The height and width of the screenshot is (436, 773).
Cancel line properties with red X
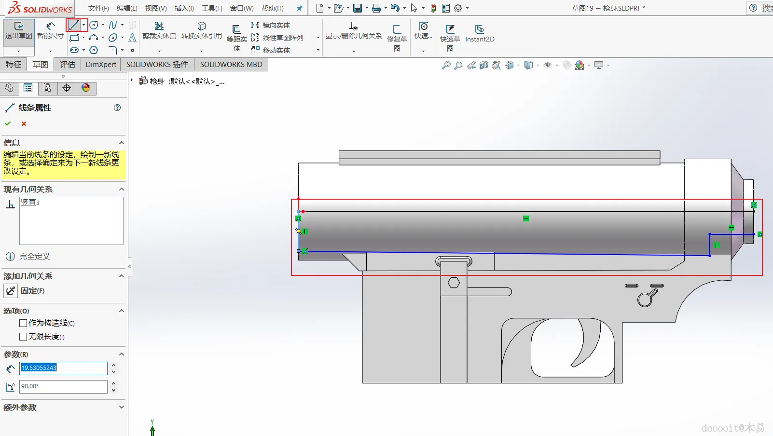pyautogui.click(x=24, y=124)
